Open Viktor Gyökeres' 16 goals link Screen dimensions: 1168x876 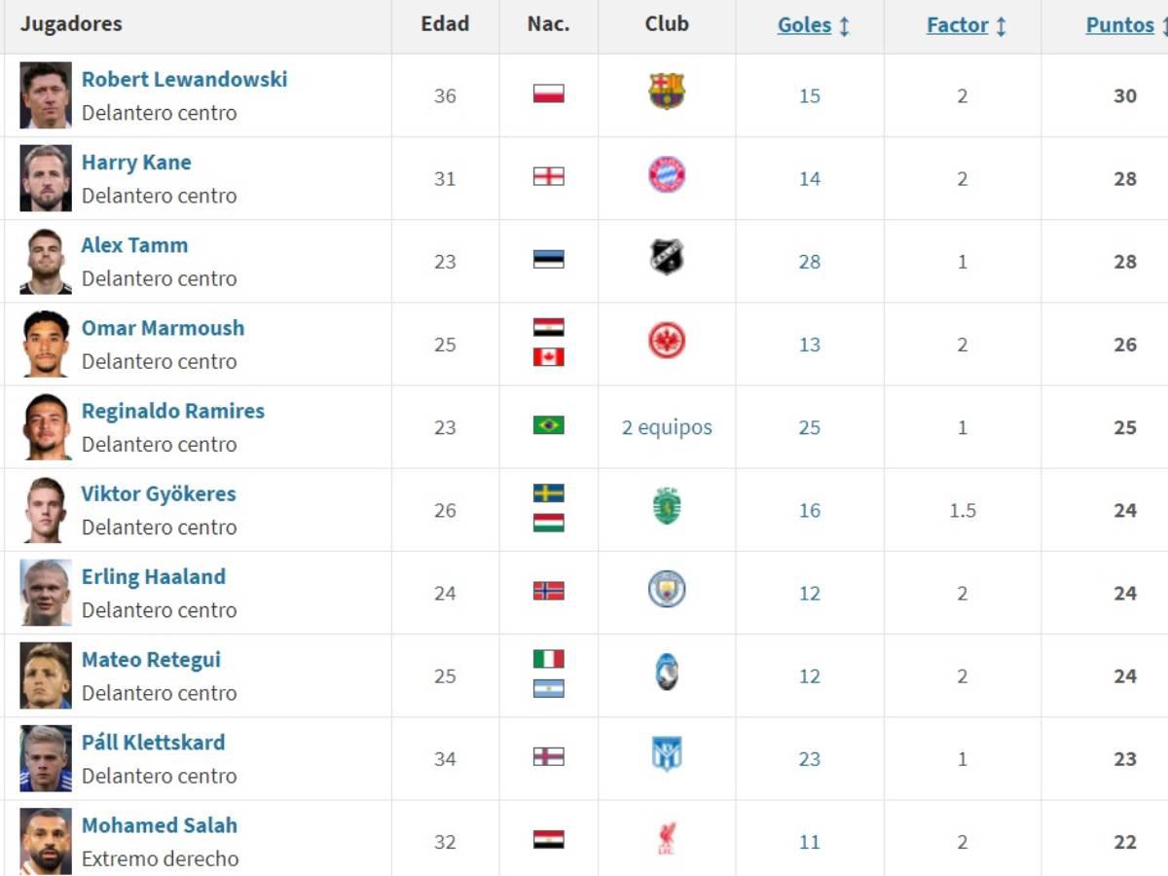810,511
